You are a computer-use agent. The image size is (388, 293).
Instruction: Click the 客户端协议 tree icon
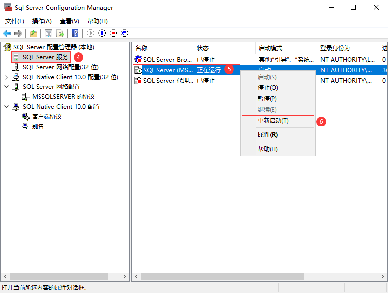pyautogui.click(x=26, y=117)
